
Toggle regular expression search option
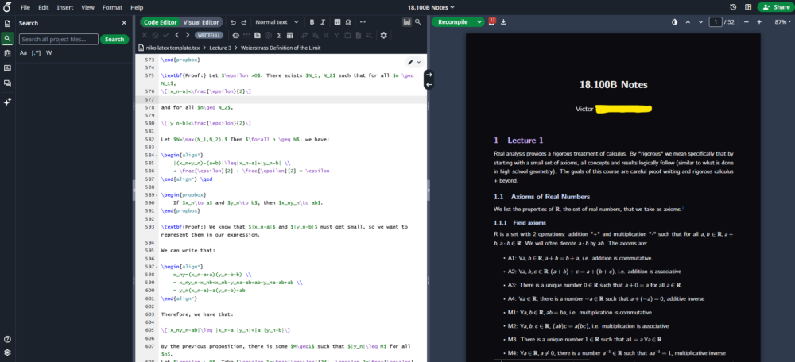pos(36,52)
